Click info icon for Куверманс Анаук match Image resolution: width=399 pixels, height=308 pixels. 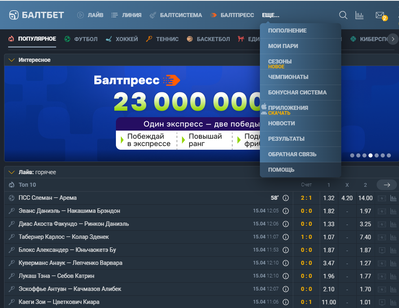coord(286,263)
